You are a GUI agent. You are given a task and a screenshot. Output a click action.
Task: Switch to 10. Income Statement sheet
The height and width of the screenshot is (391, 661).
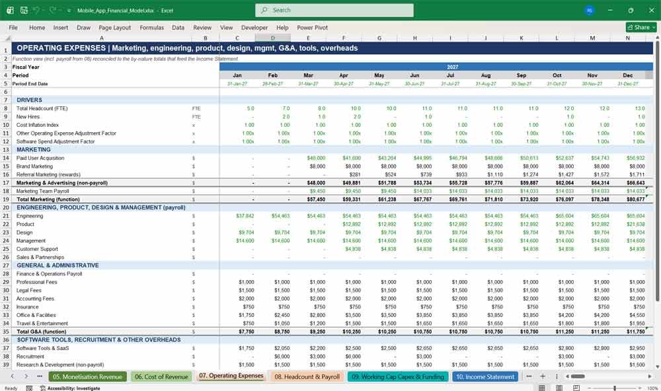coord(485,376)
